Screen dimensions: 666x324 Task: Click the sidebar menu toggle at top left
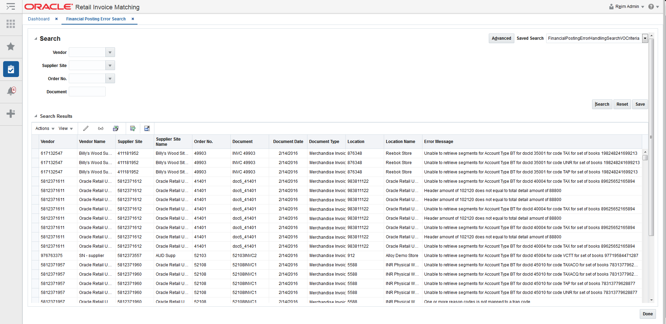click(x=11, y=7)
